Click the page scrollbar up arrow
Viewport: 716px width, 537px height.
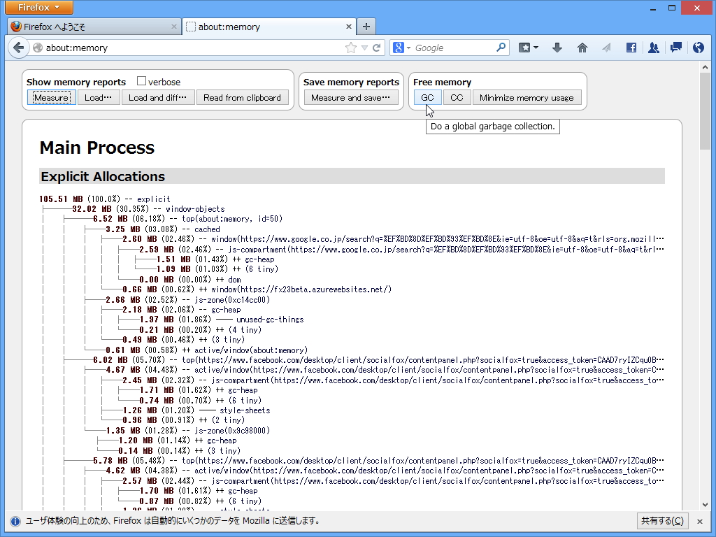[705, 68]
